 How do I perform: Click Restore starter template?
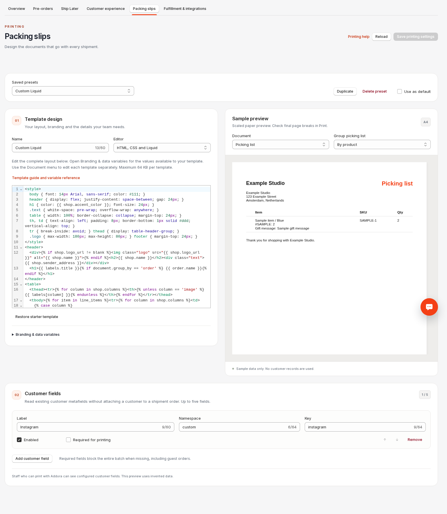click(x=37, y=317)
